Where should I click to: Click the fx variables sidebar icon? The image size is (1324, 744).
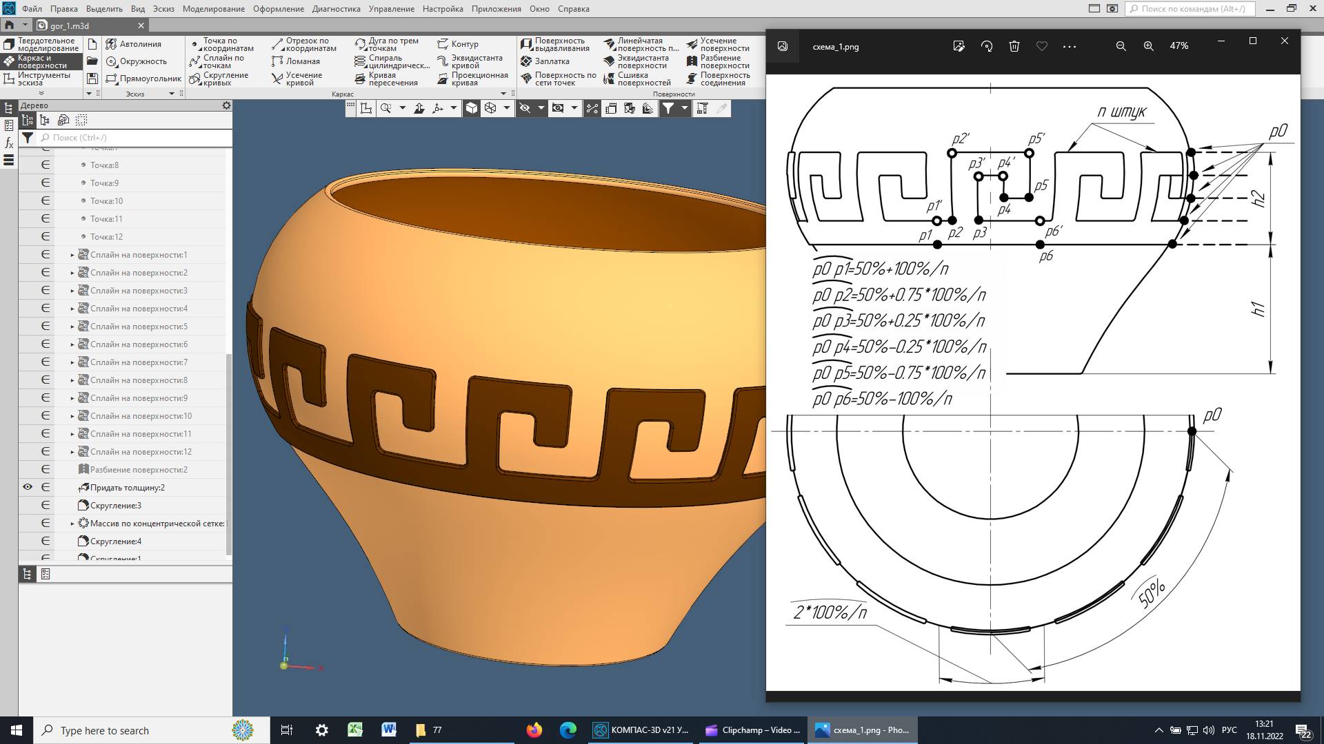9,143
